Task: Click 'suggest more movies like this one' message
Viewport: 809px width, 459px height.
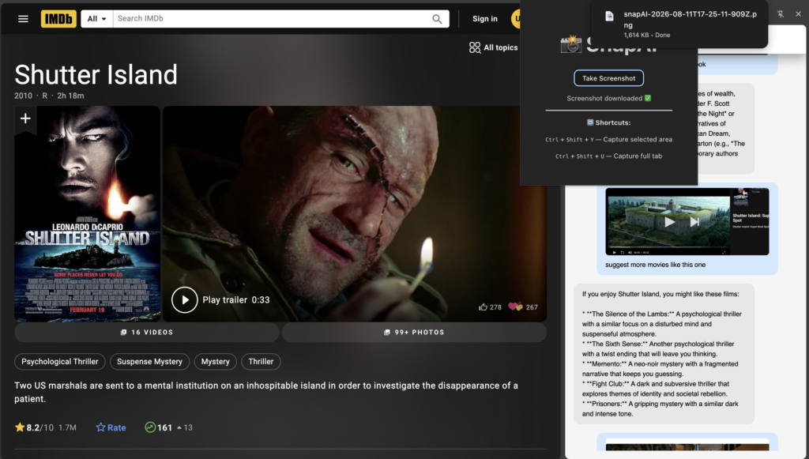Action: (x=655, y=265)
